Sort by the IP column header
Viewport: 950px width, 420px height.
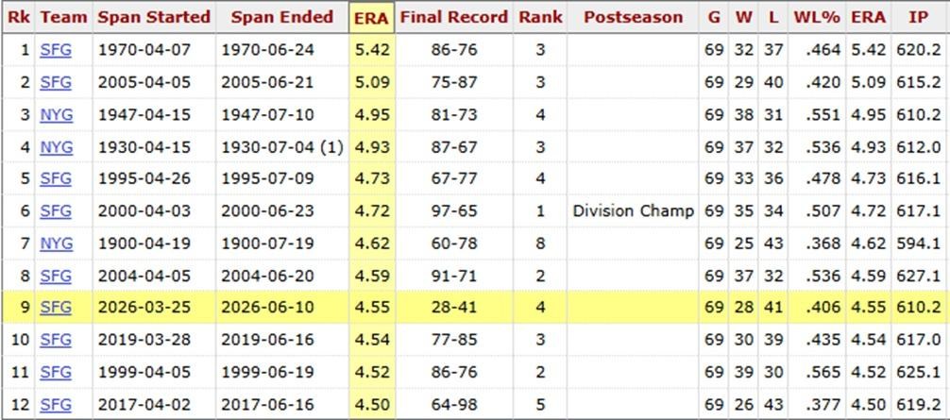click(x=919, y=18)
